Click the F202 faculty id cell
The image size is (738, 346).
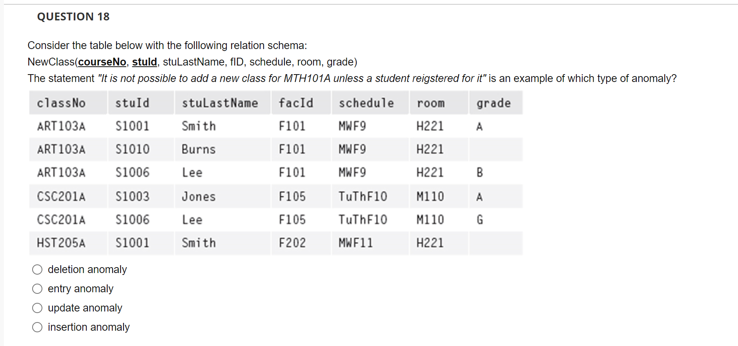tap(292, 243)
